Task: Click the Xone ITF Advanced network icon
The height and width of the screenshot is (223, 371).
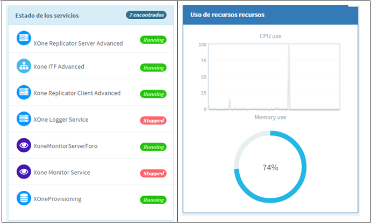Action: (24, 66)
